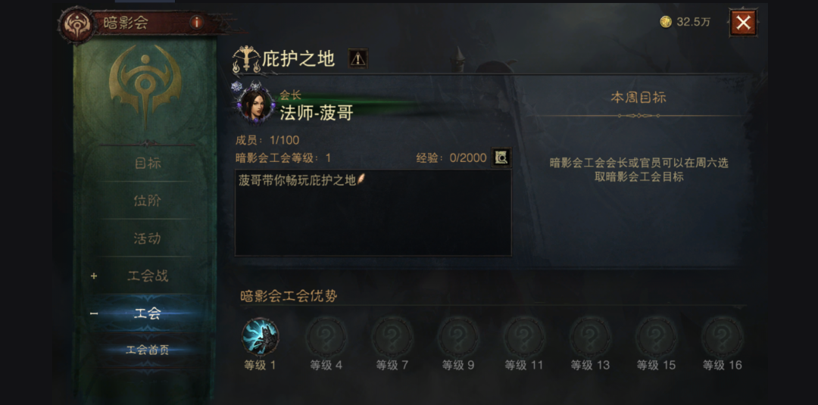
Task: Click the locked 等级 4 advantage icon
Action: pos(326,337)
